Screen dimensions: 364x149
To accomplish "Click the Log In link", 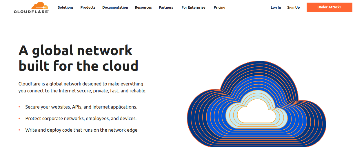I will (276, 8).
